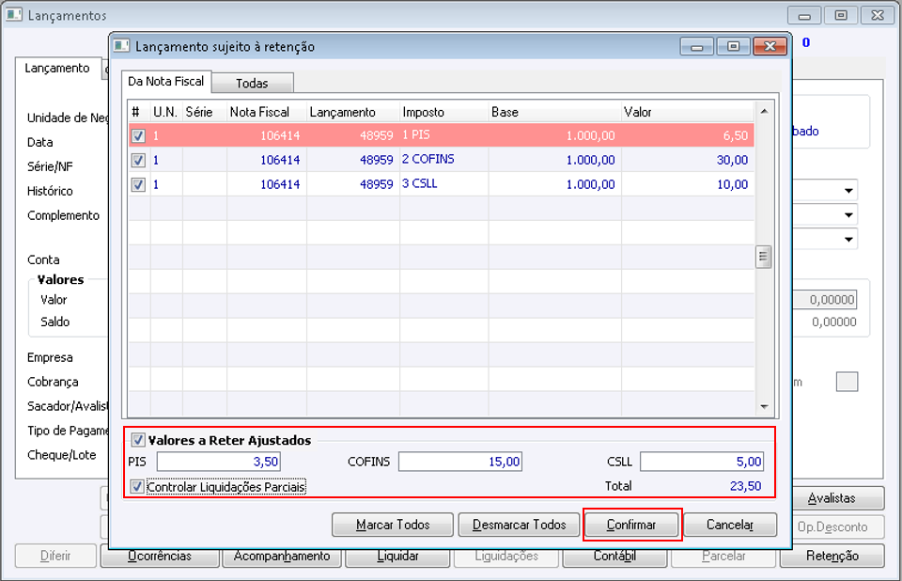Click the Retenção button
Viewport: 902px width, 581px height.
pyautogui.click(x=832, y=556)
